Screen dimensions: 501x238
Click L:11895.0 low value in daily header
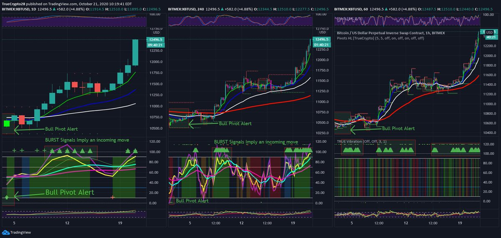pos(133,8)
